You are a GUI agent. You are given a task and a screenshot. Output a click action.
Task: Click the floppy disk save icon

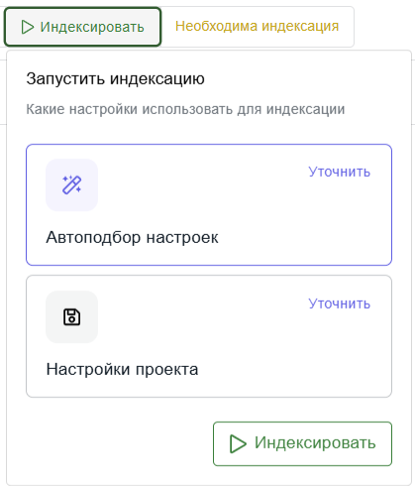[71, 317]
